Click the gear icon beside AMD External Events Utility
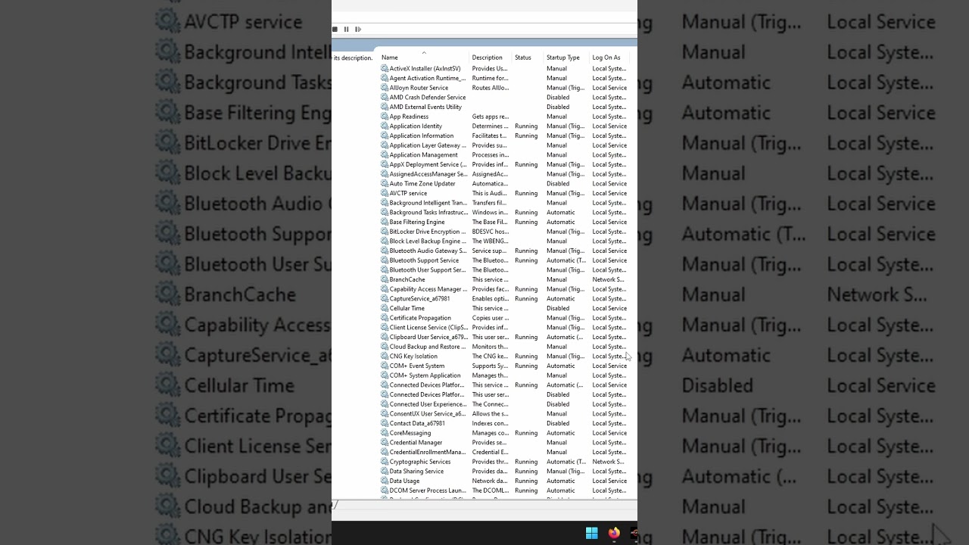This screenshot has width=969, height=545. tap(385, 107)
